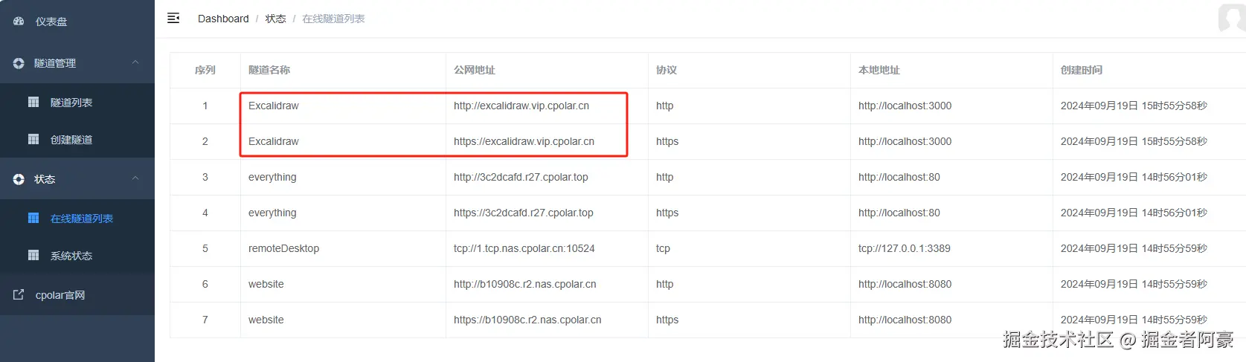The width and height of the screenshot is (1246, 362).
Task: Open the user avatar at top right
Action: pos(1232,18)
